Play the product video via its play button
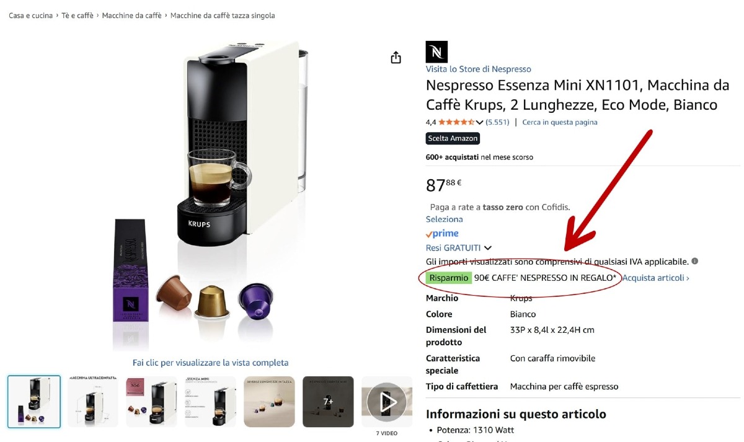The height and width of the screenshot is (442, 744). coord(386,402)
